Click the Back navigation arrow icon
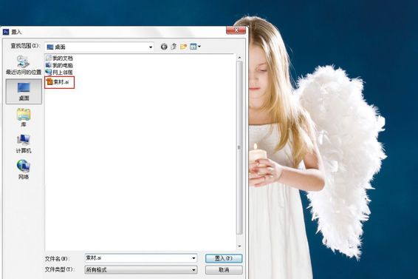418x279 pixels. [x=164, y=47]
